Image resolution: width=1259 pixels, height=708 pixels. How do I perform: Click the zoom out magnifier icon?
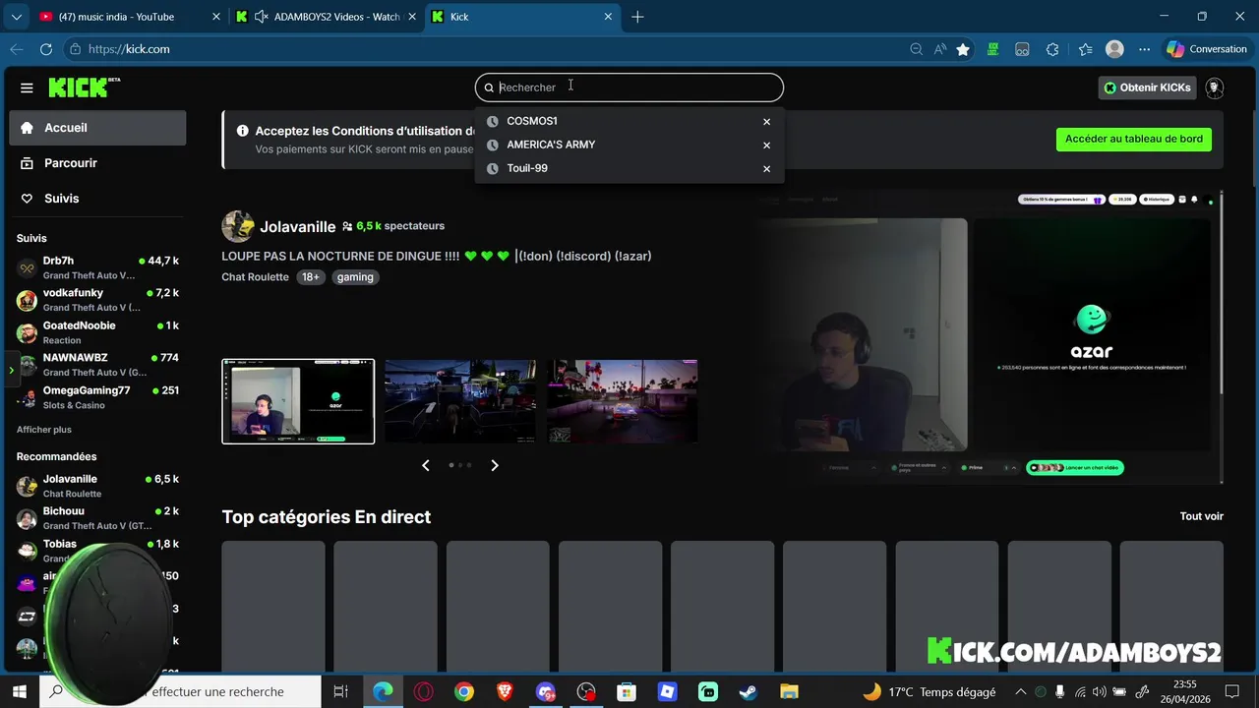point(916,49)
